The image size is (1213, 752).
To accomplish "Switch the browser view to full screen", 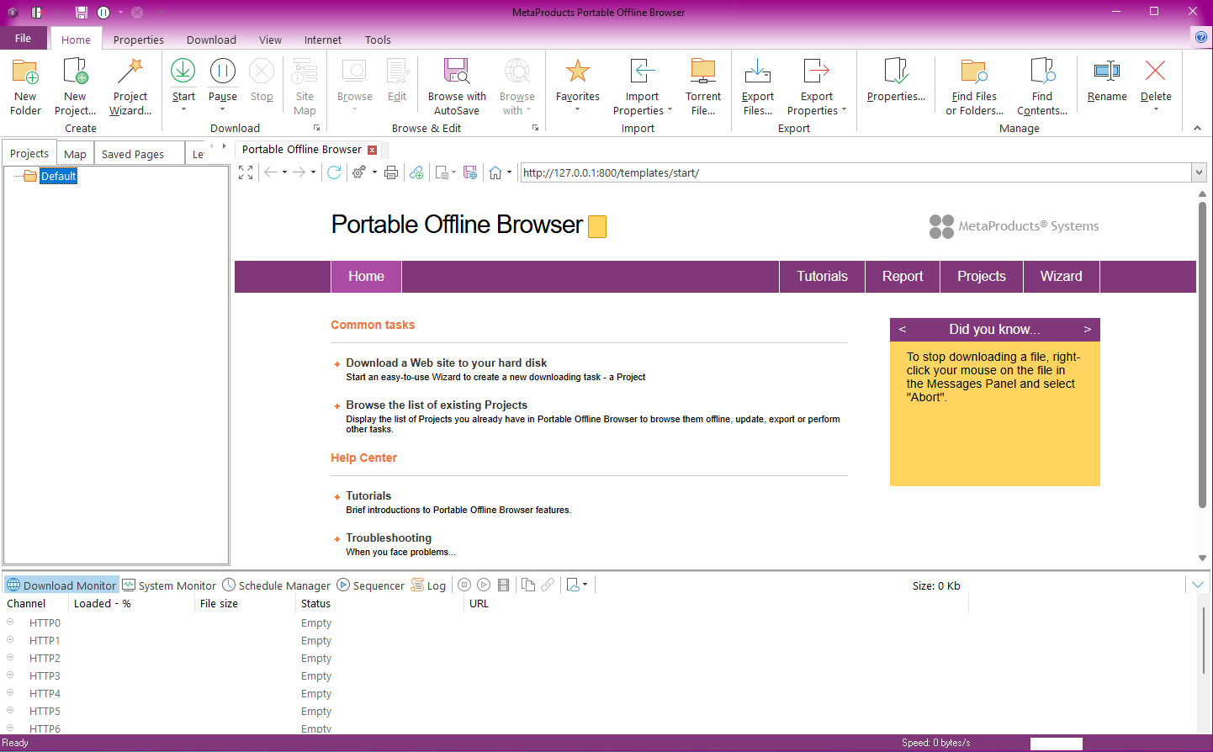I will [x=246, y=172].
